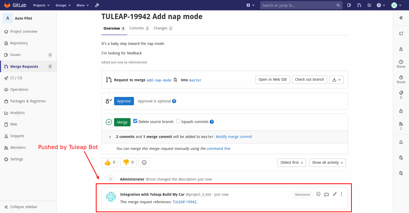Click Open in Web IDE
Screen dimensions: 409x213
tap(273, 80)
